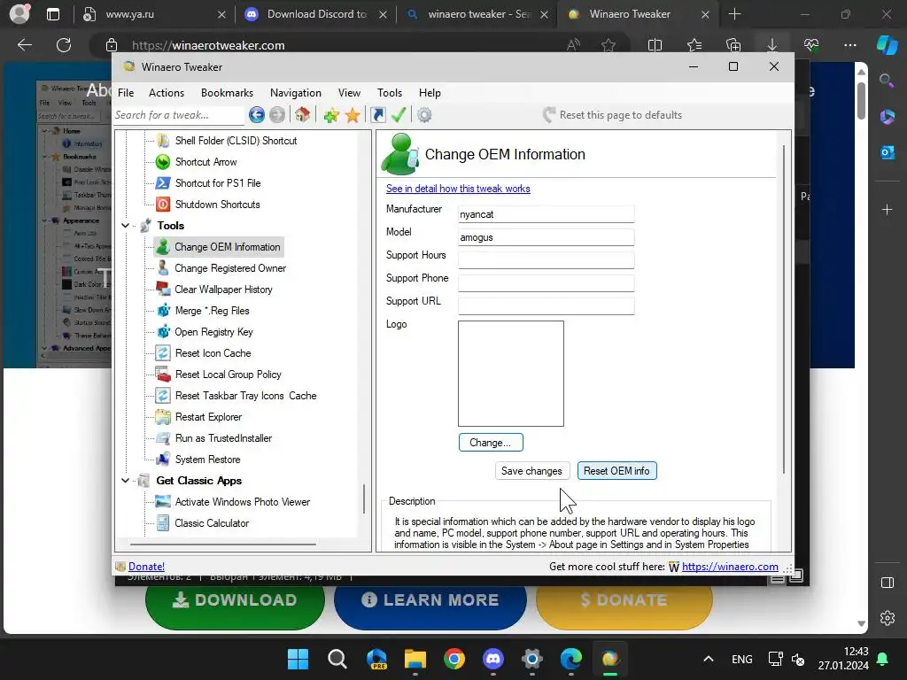Click green DOWNLOAD button on webpage

[235, 601]
